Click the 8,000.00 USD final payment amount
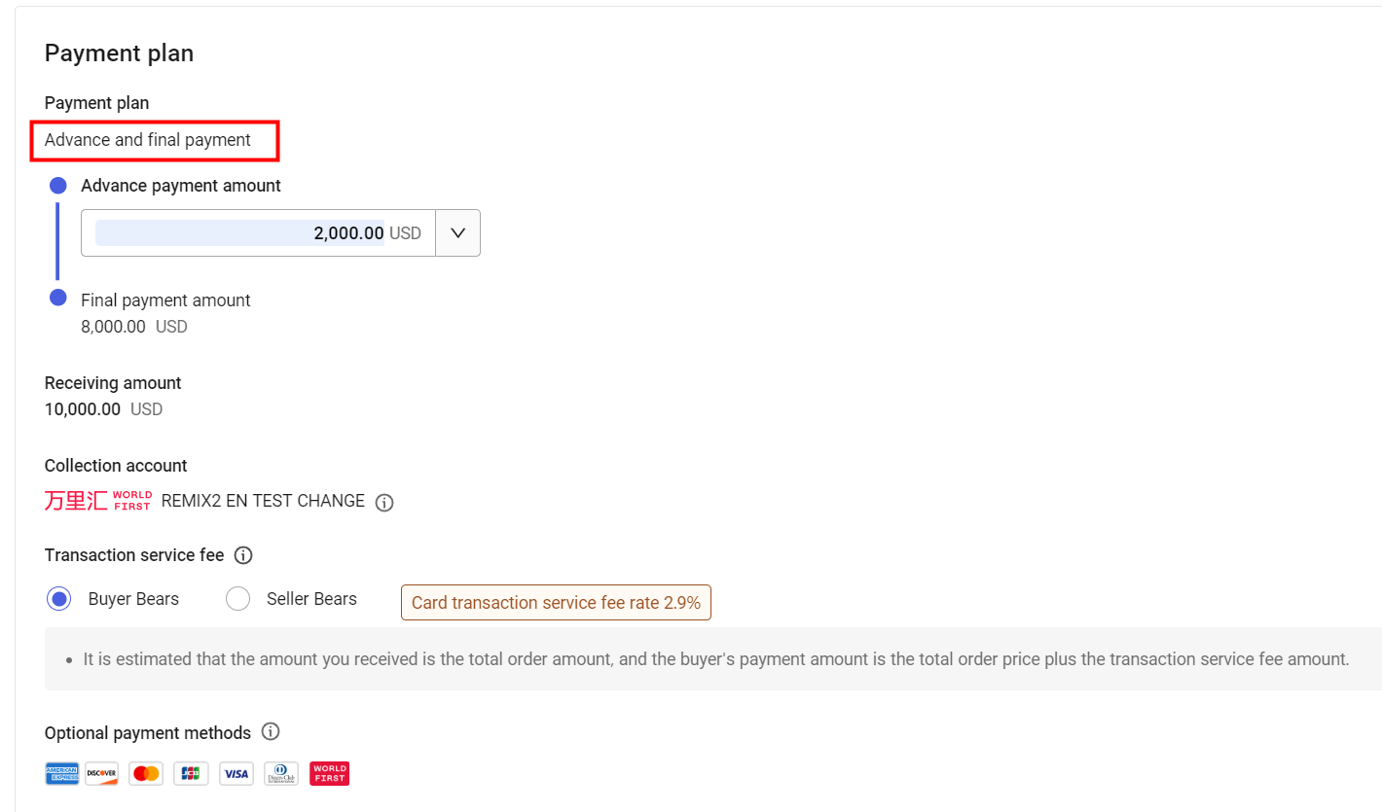 click(112, 326)
